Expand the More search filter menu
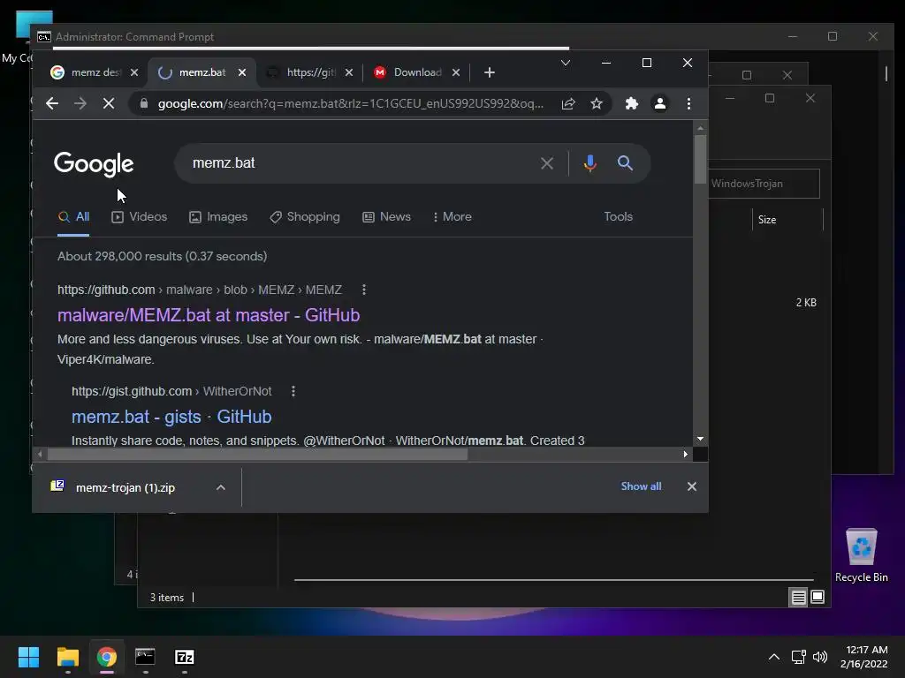The image size is (905, 678). [x=452, y=217]
